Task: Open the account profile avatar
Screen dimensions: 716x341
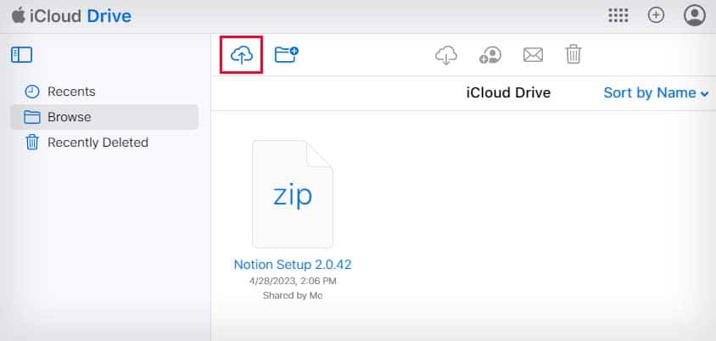Action: pyautogui.click(x=695, y=15)
